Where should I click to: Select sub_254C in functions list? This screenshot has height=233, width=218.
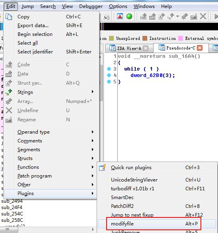pos(12,214)
